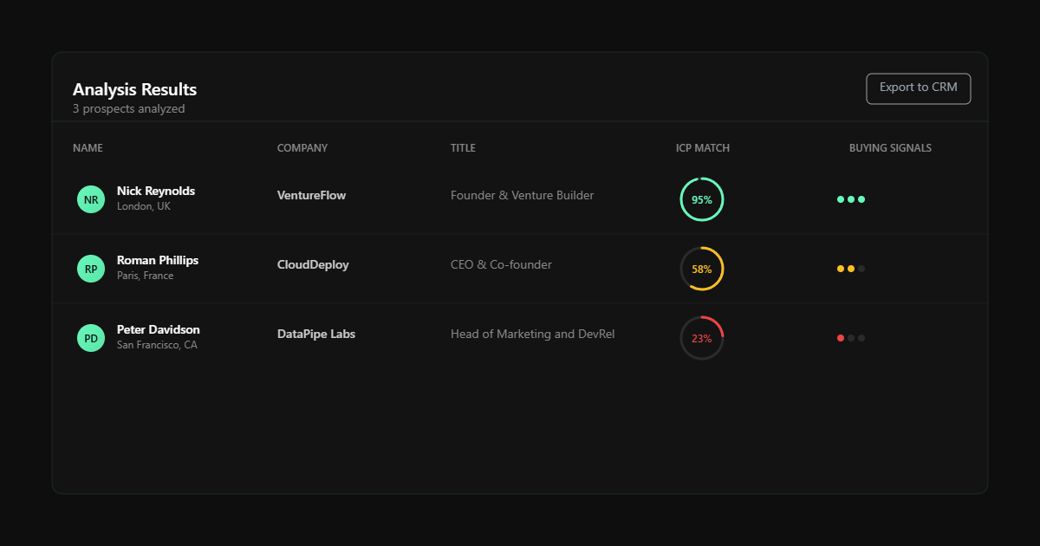Click the Export to CRM button
Image resolution: width=1040 pixels, height=546 pixels.
(918, 88)
